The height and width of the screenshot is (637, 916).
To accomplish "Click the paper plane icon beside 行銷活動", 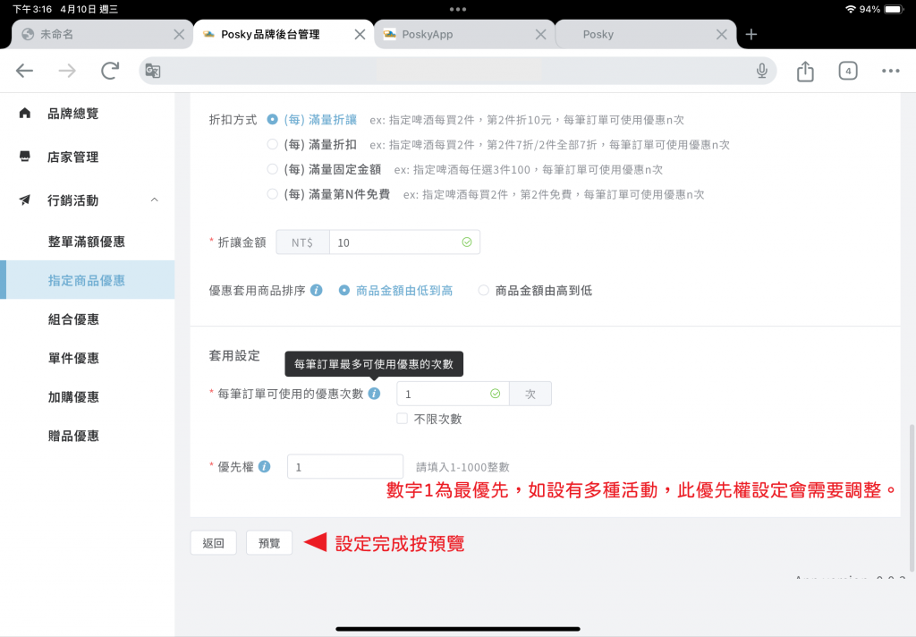I will coord(24,200).
